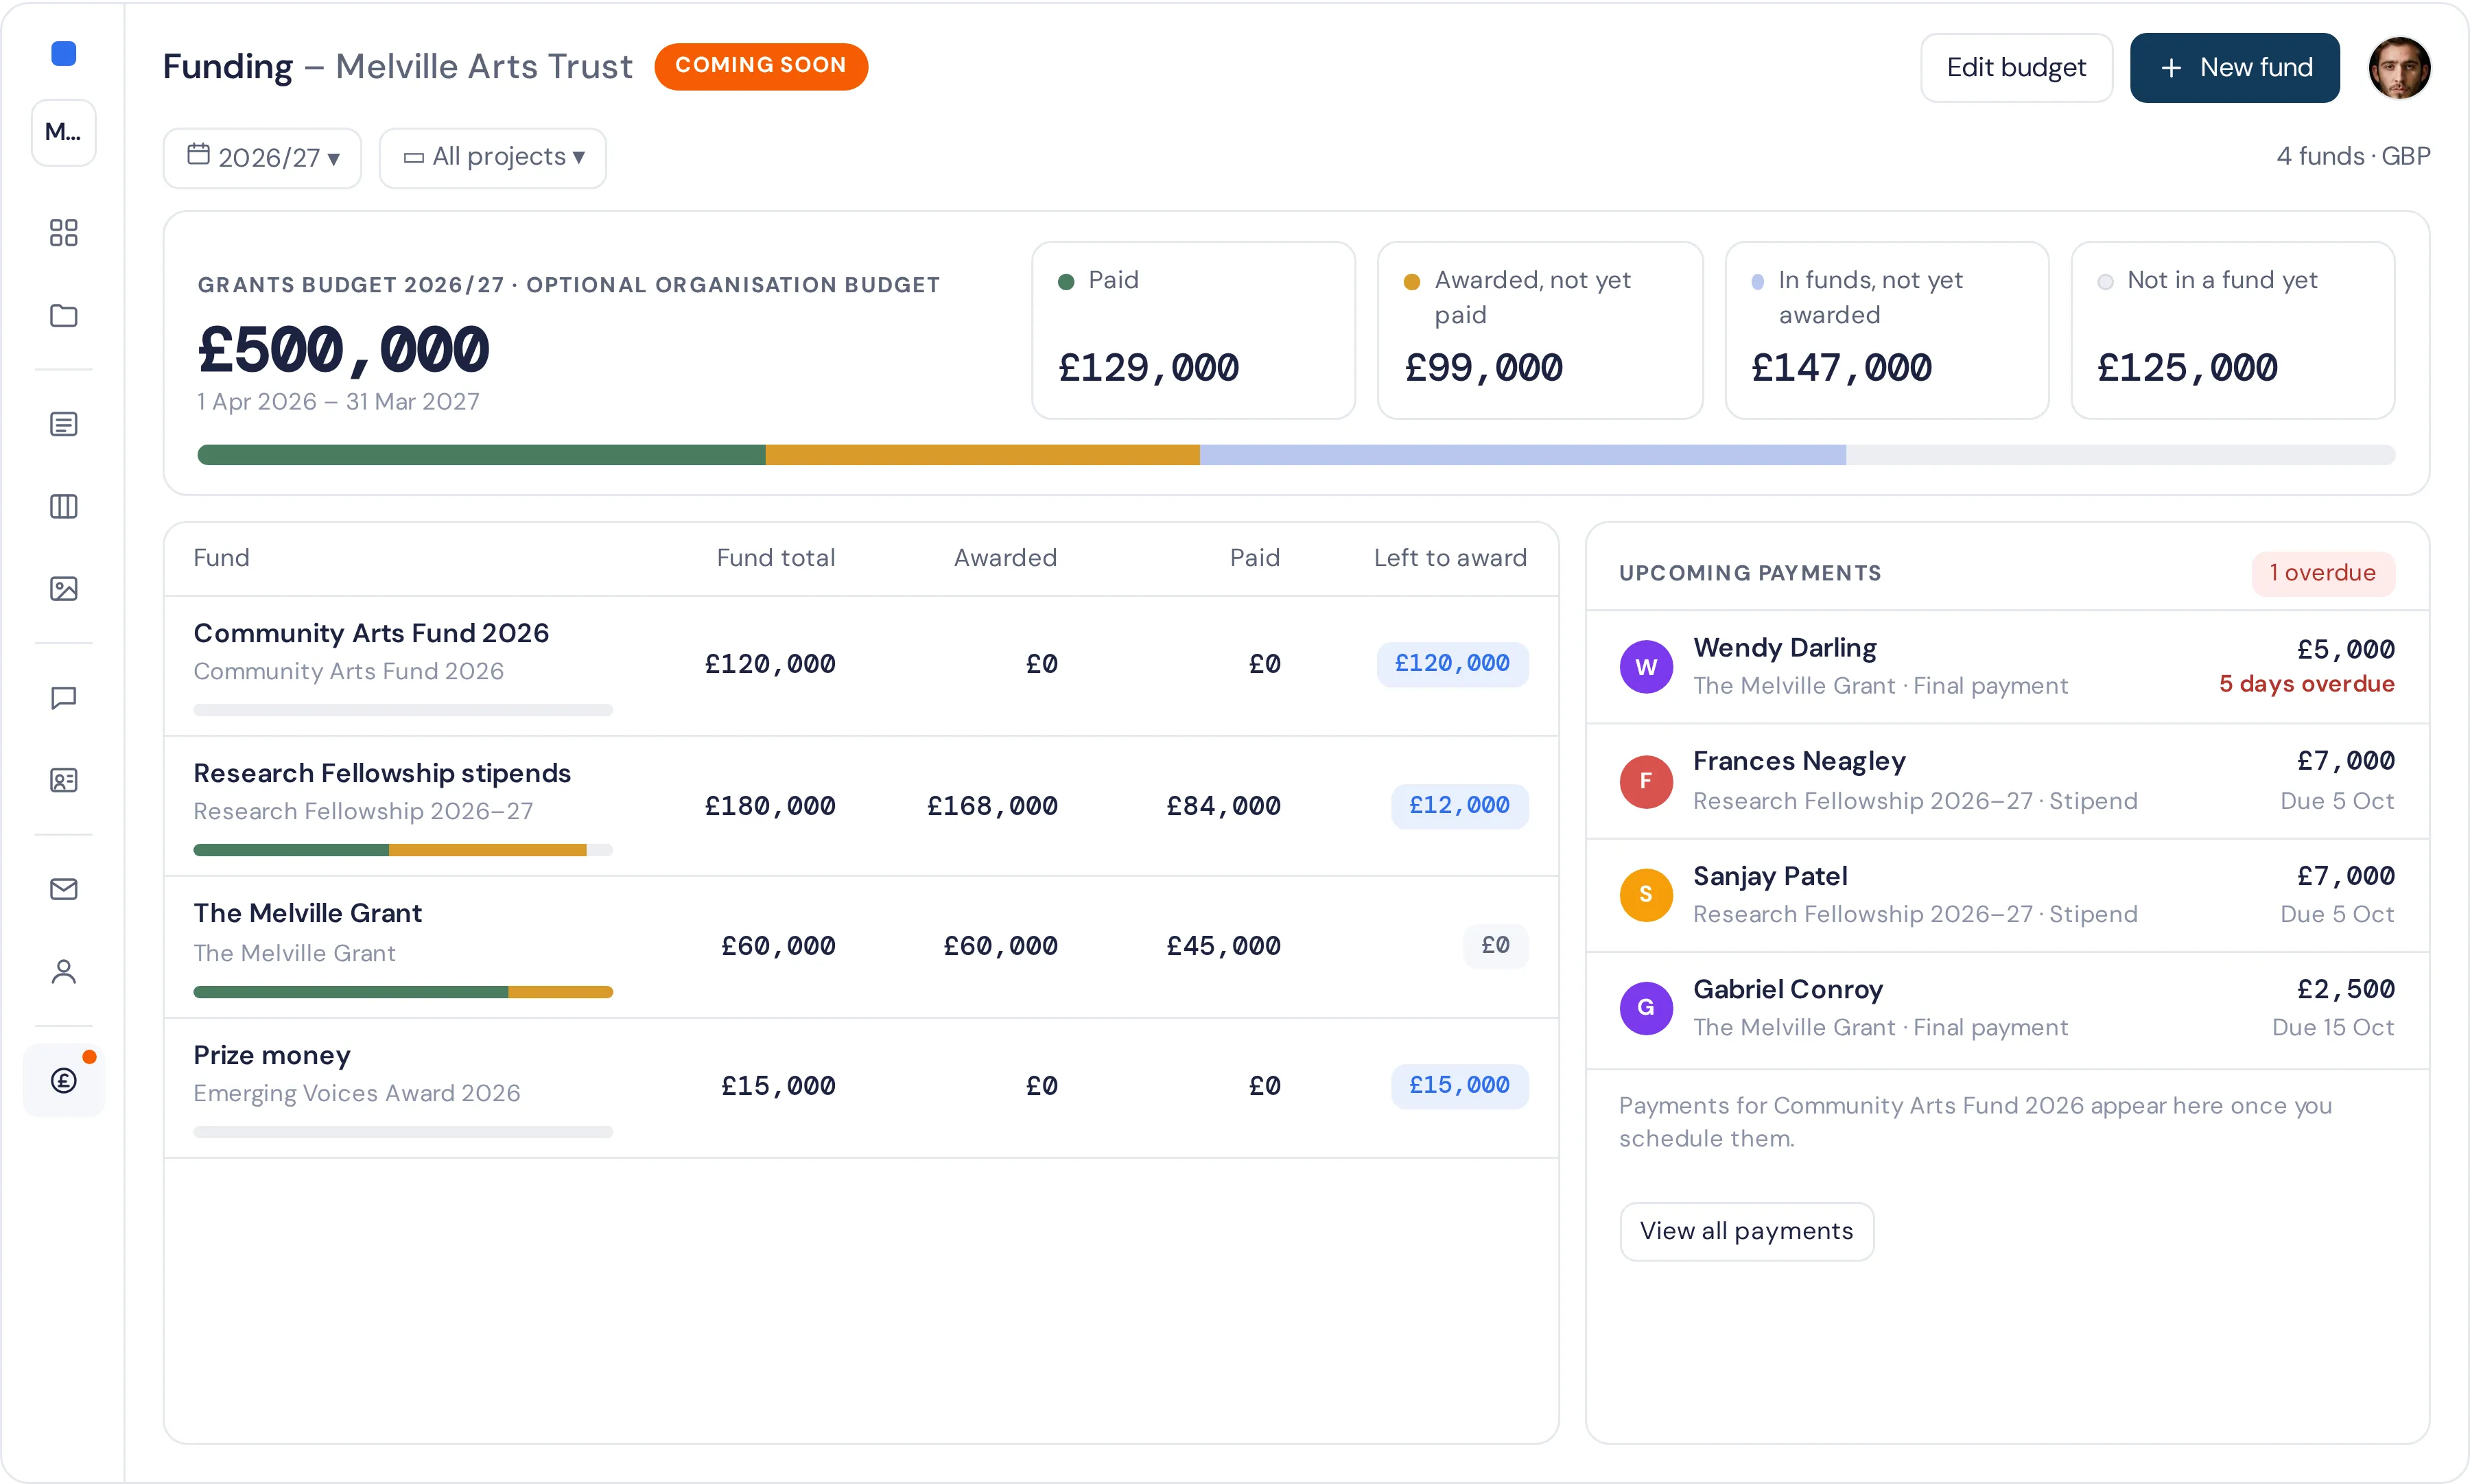2470x1484 pixels.
Task: Click the lavender In funds segment of budget bar
Action: (1523, 455)
